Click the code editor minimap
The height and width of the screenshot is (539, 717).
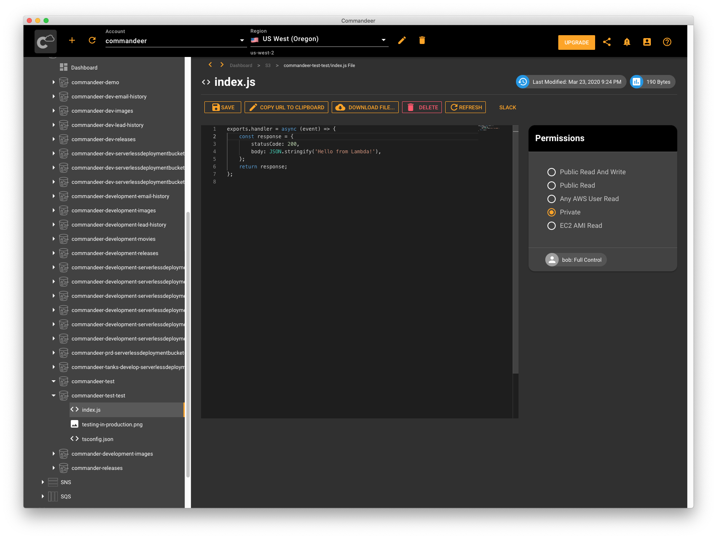tap(489, 127)
